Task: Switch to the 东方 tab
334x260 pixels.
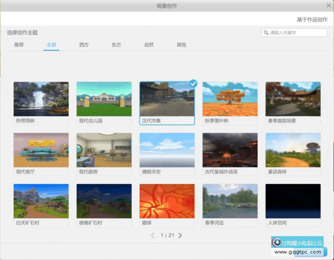Action: click(x=116, y=45)
